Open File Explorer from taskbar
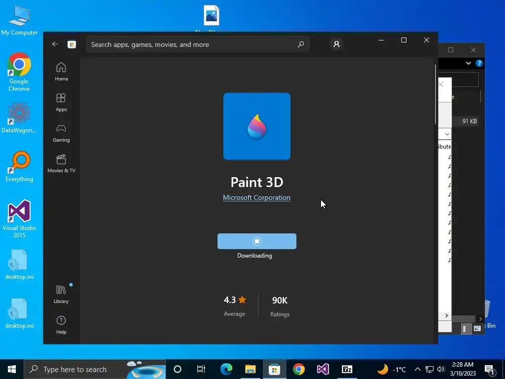The image size is (505, 379). (x=250, y=369)
